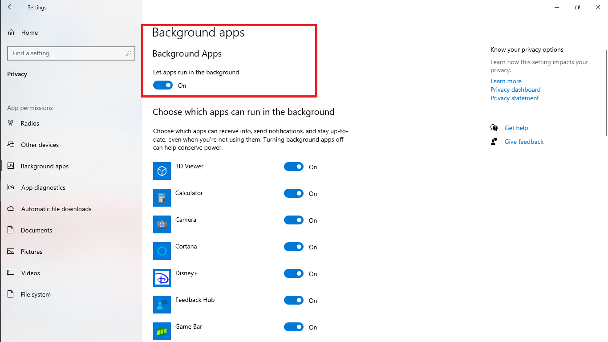The width and height of the screenshot is (608, 342).
Task: Click the Cortana app icon
Action: tap(162, 251)
